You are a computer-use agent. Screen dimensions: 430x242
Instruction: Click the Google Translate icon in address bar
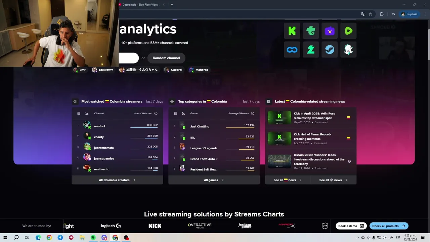[363, 14]
